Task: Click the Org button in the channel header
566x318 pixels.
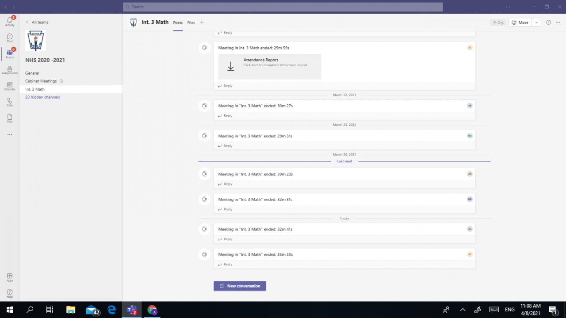Action: point(498,23)
